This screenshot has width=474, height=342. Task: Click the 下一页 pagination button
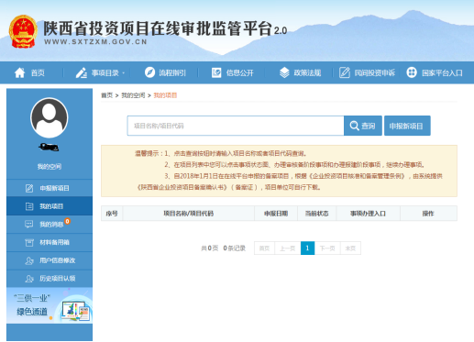point(327,248)
